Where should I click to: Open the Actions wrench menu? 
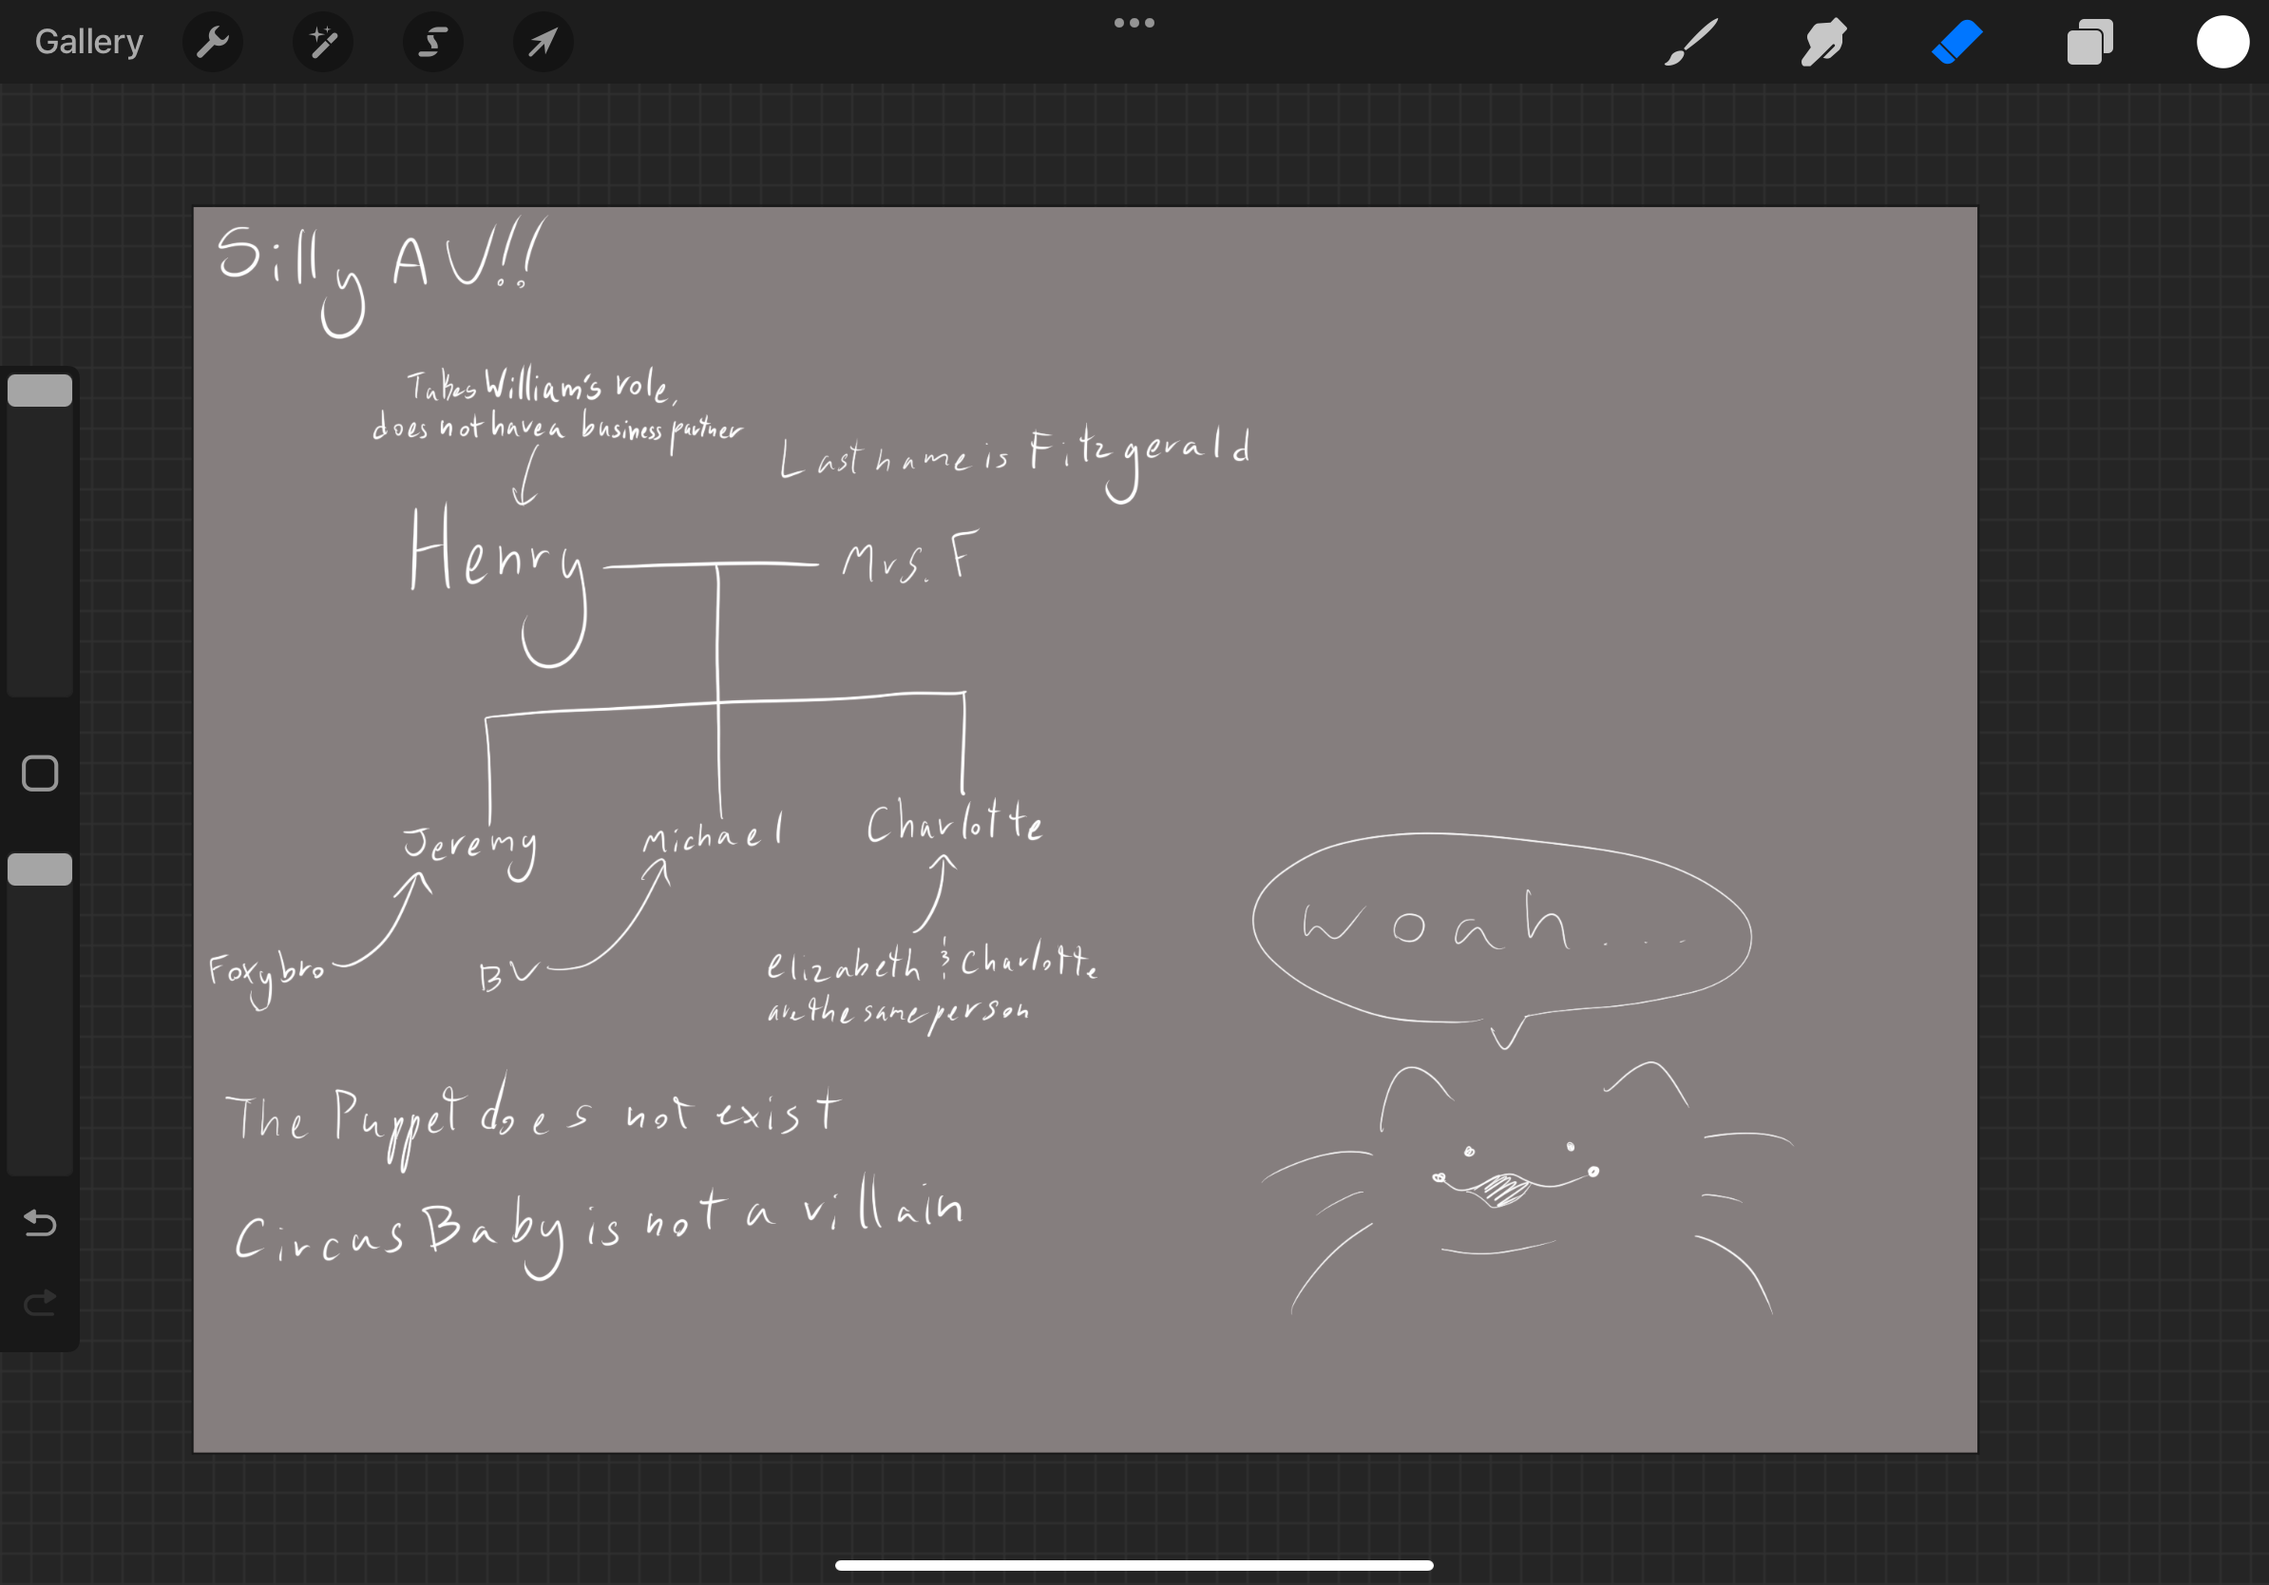[213, 43]
